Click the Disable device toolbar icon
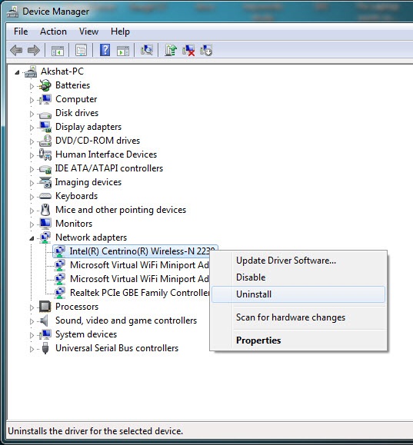The height and width of the screenshot is (445, 413). tap(206, 50)
